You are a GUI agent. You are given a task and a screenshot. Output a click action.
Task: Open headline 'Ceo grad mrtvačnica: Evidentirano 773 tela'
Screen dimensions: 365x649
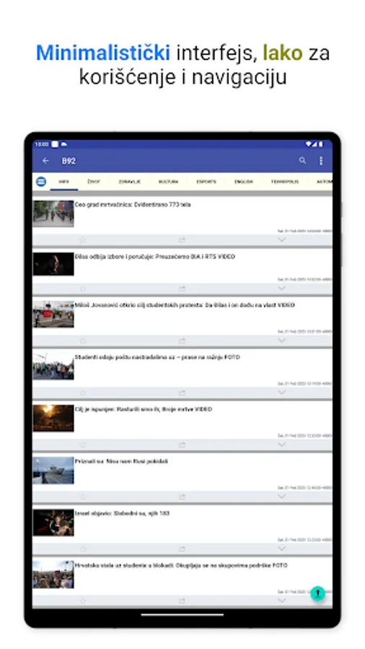(x=133, y=205)
